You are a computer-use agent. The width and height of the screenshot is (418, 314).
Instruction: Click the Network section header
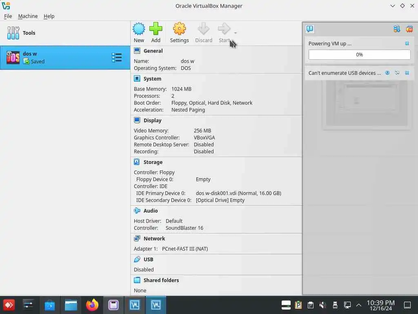(x=154, y=238)
